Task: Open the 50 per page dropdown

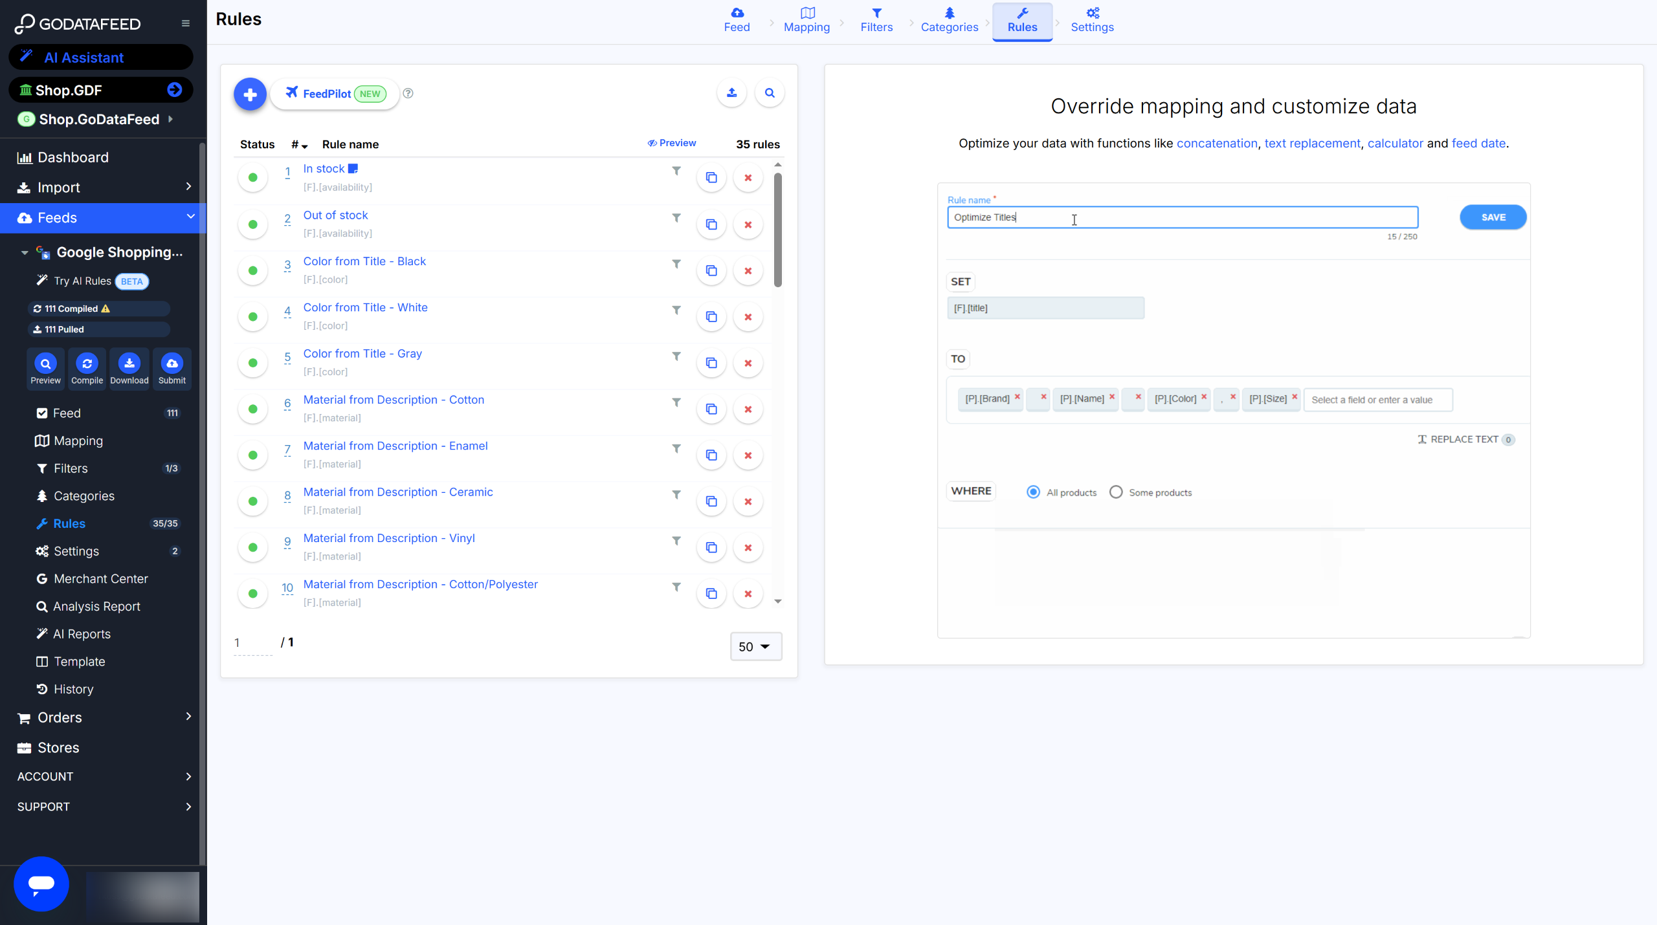Action: click(755, 646)
